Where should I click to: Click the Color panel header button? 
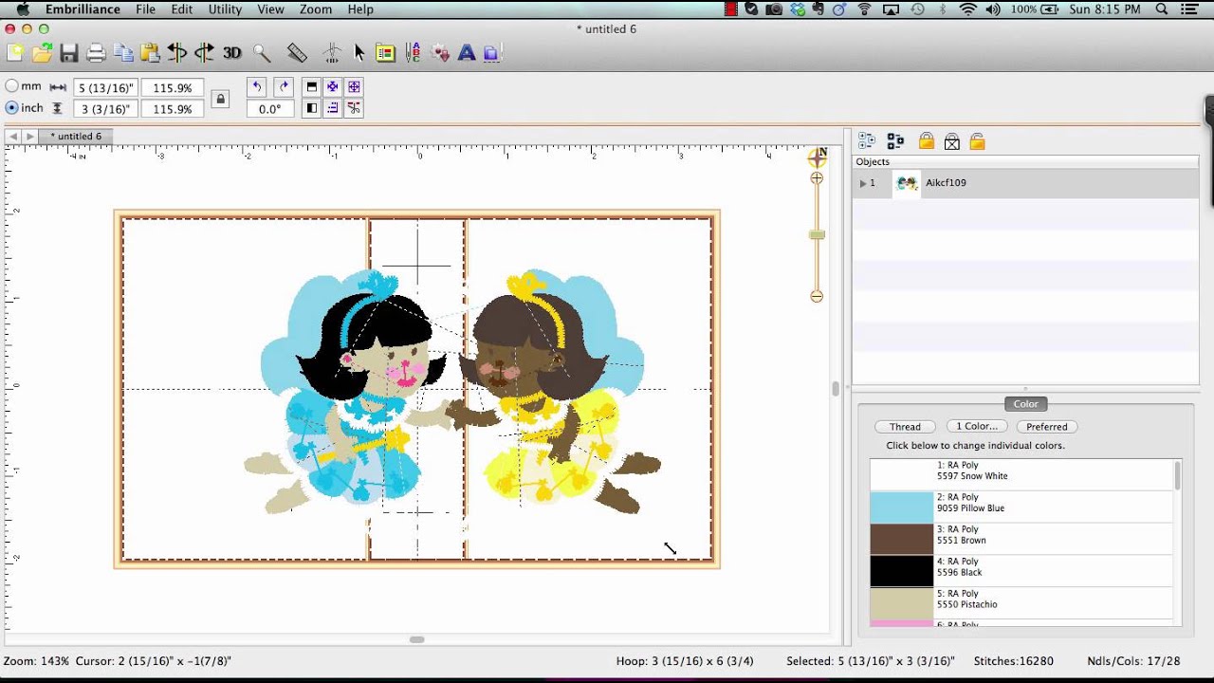coord(1025,404)
